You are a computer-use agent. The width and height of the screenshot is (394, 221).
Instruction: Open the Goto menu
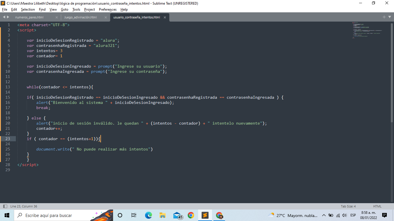click(65, 9)
